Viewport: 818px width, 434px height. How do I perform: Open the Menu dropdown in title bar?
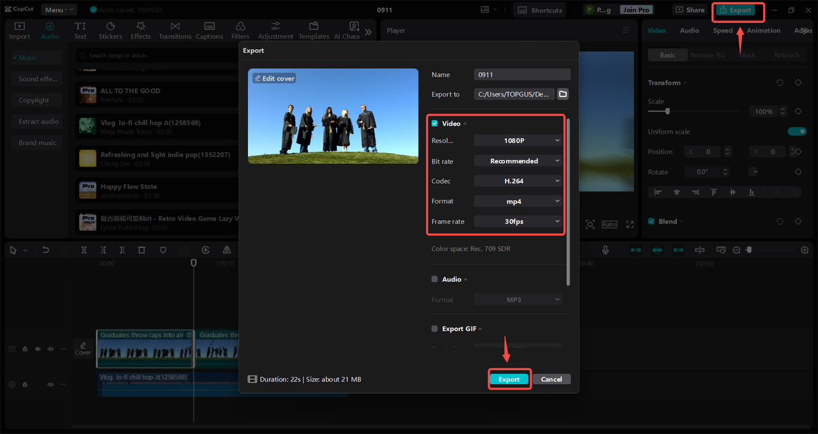tap(59, 10)
